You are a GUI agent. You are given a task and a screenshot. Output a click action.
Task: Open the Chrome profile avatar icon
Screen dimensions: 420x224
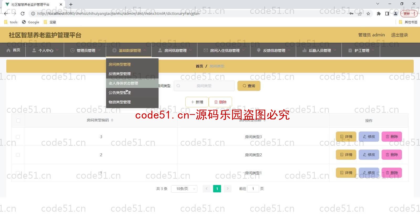coord(395,14)
